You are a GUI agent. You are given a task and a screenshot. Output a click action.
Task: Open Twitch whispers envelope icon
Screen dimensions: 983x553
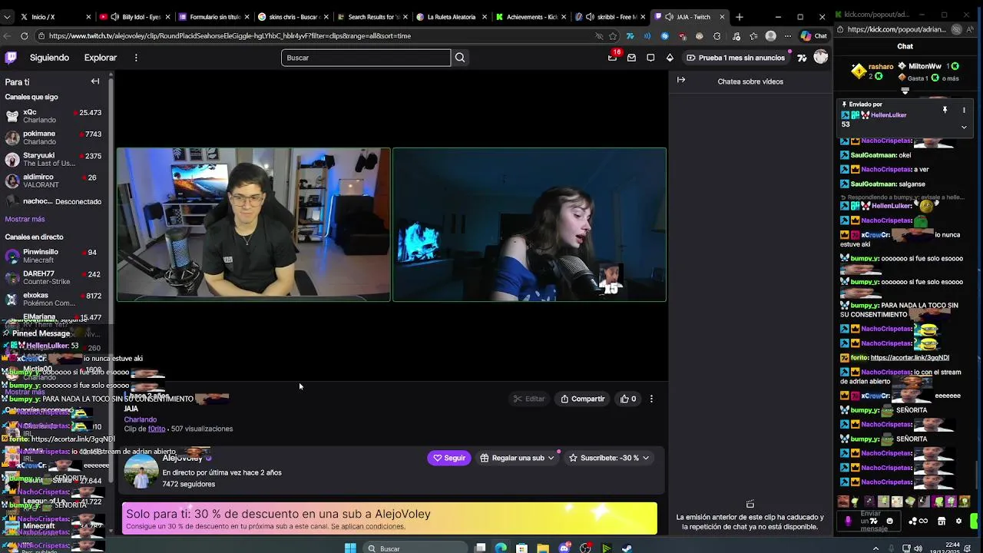tap(631, 58)
